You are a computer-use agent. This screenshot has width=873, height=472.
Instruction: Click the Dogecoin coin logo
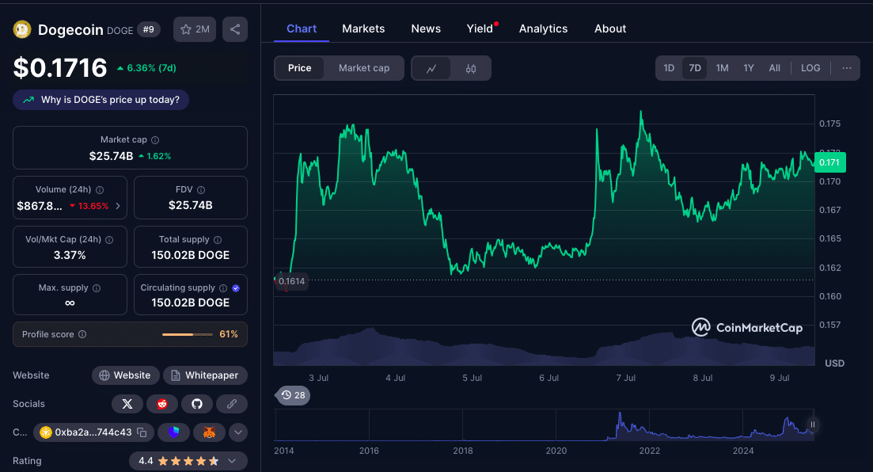pos(22,29)
